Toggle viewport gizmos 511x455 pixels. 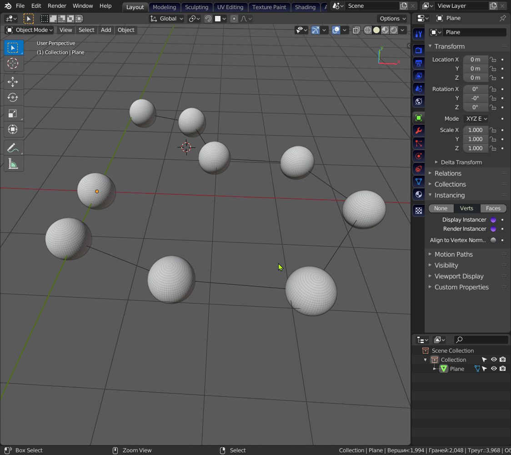[315, 30]
